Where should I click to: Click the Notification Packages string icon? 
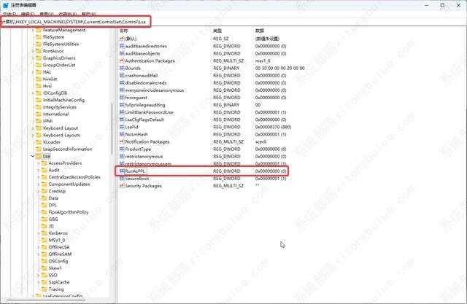(122, 141)
